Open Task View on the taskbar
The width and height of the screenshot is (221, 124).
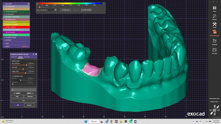click(x=102, y=121)
